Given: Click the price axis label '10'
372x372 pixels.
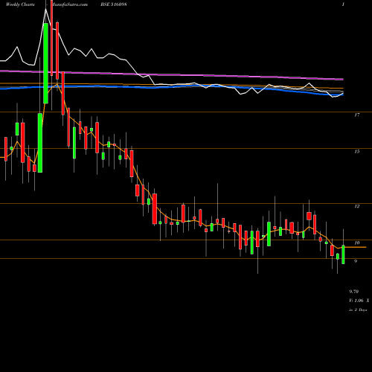Looking at the screenshot, I should (x=357, y=243).
